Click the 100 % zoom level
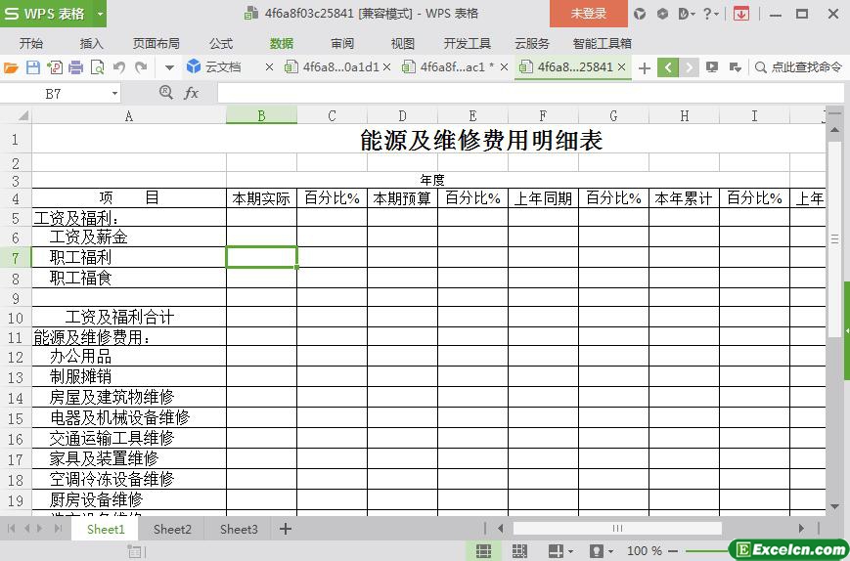850x561 pixels. [x=645, y=551]
